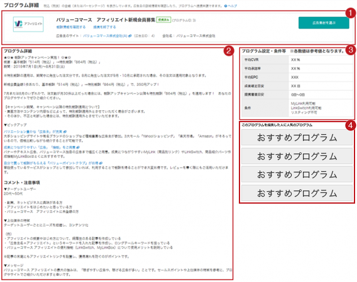The width and height of the screenshot is (357, 282).
Task: Select the 平均承認率 row label
Action: 253,68
